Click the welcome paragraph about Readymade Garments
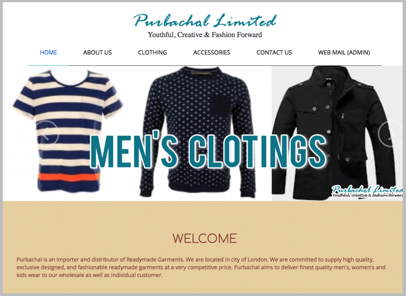 click(x=201, y=267)
